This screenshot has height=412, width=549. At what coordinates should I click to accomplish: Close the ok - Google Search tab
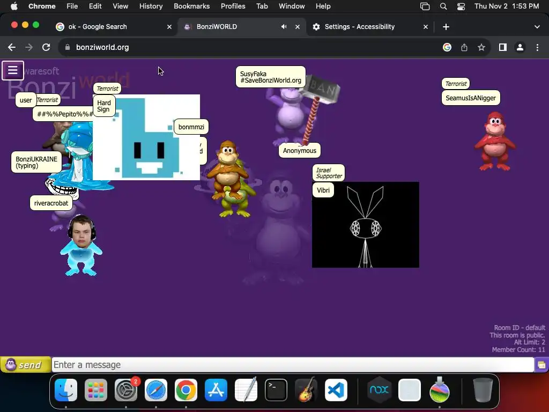coord(169,27)
